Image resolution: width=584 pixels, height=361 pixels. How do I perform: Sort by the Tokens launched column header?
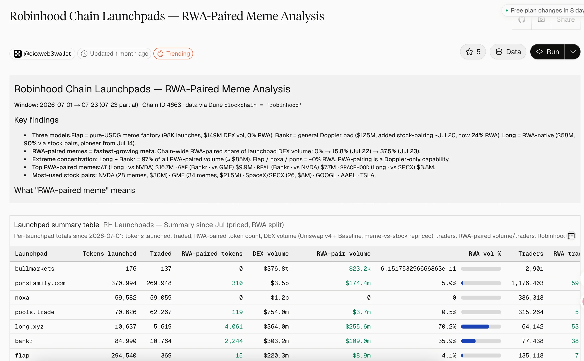109,254
